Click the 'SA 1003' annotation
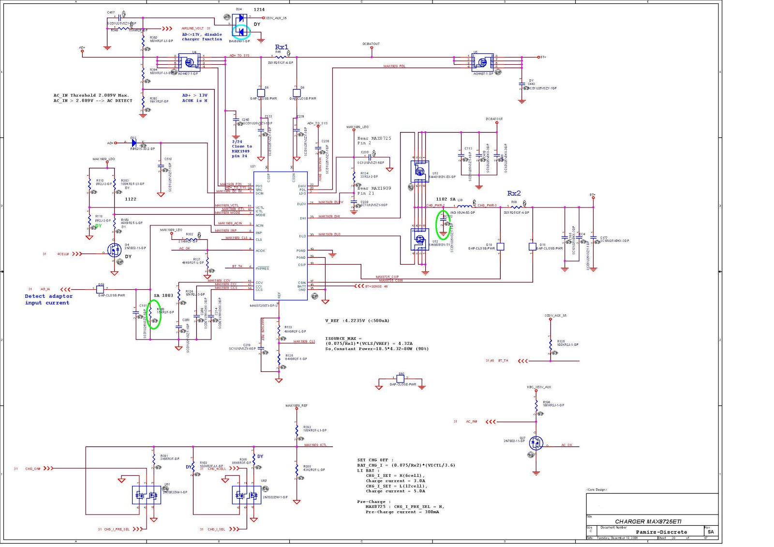The image size is (774, 547). (x=164, y=296)
